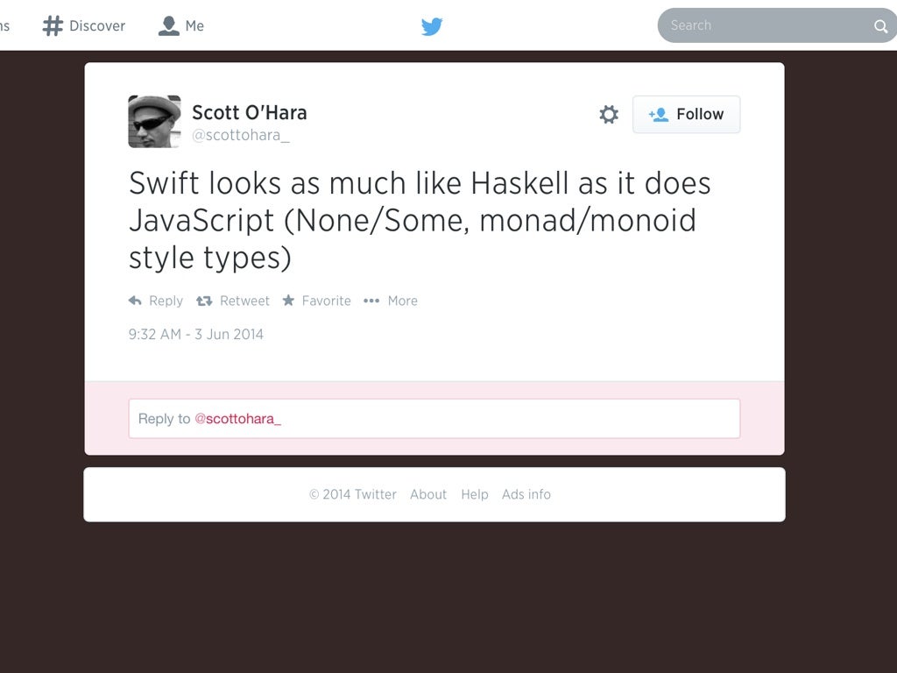Open Scott O'Hara's profile photo
Screen dimensions: 897x673
[x=154, y=121]
